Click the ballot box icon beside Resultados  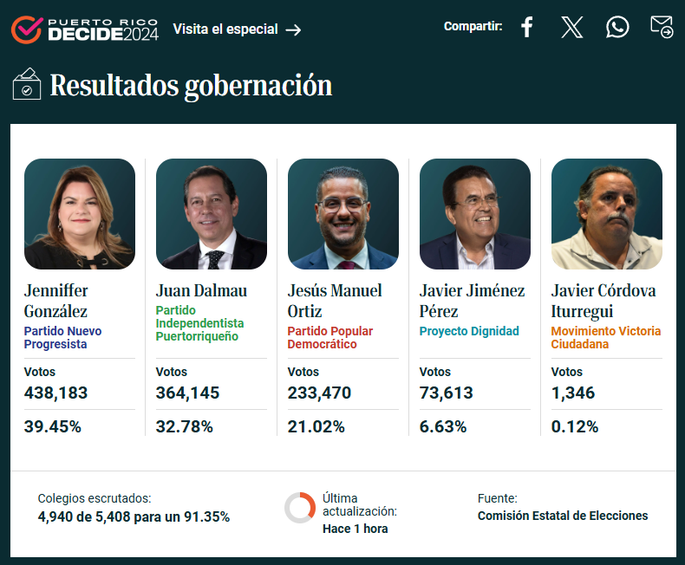[x=27, y=84]
